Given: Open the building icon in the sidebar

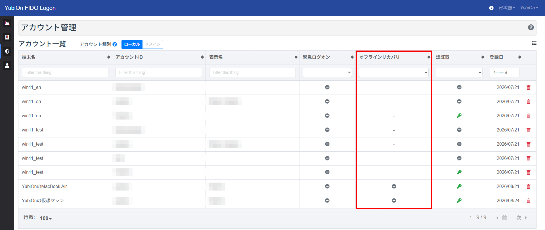Looking at the screenshot, I should tap(7, 37).
